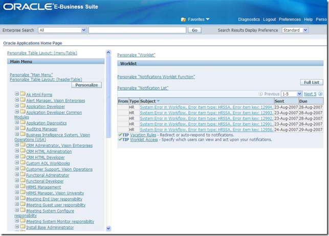Click the Diagnostics menu link
Image resolution: width=329 pixels, height=236 pixels.
click(249, 19)
